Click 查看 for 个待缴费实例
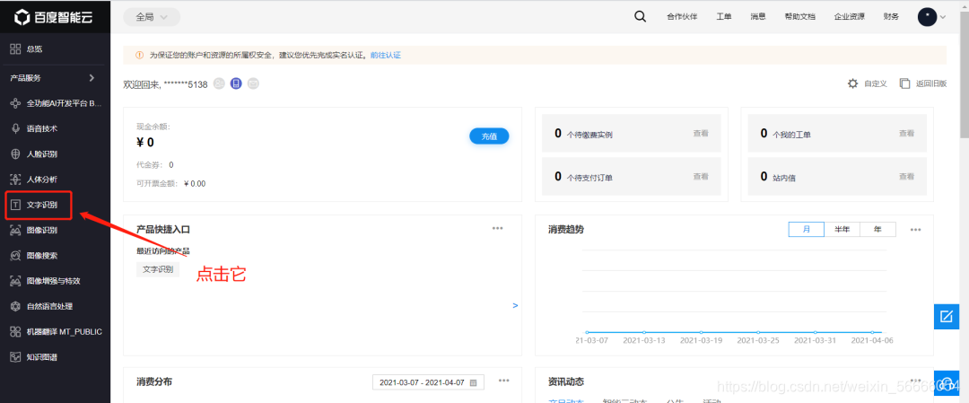Screen dimensions: 969x403 pyautogui.click(x=701, y=133)
